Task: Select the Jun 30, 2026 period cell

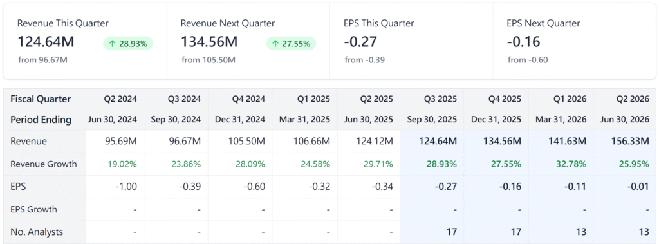Action: point(624,120)
